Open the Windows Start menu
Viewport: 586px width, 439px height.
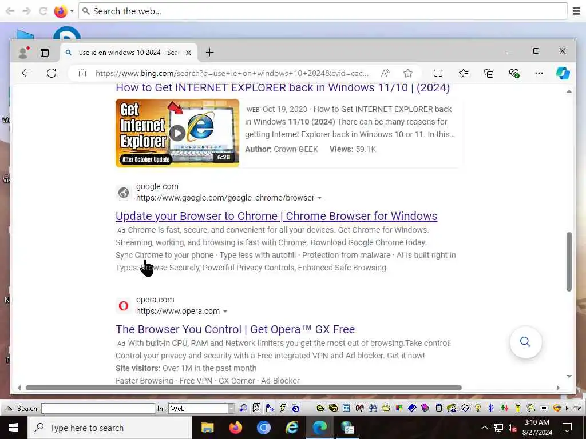(x=14, y=428)
